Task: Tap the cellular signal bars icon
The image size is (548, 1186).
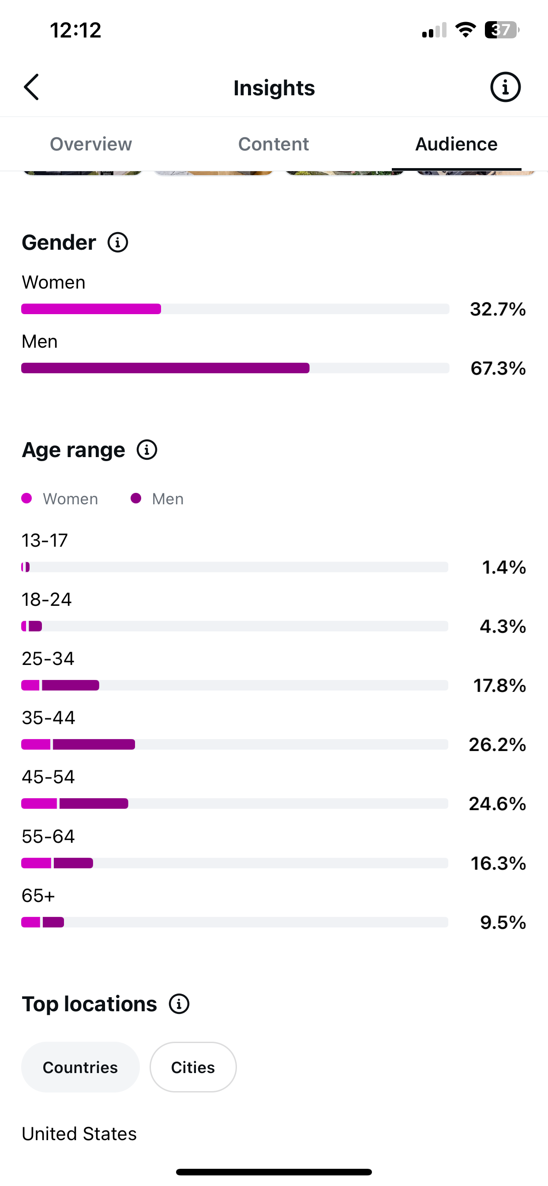Action: [434, 30]
